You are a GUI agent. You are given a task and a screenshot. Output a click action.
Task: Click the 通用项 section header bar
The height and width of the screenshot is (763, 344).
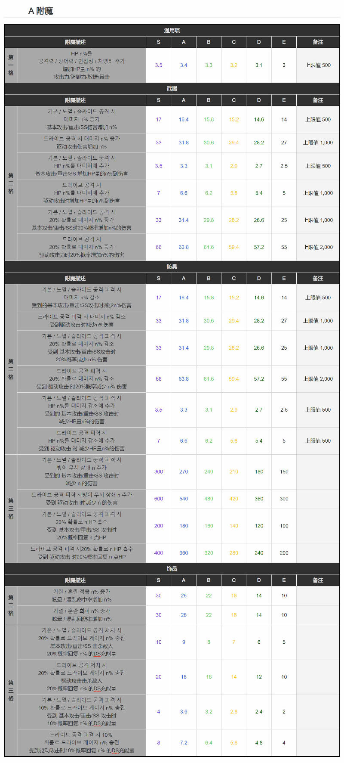coord(172,30)
